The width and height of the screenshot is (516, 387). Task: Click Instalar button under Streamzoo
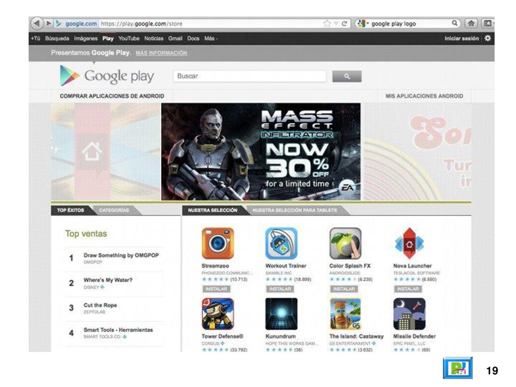pos(216,289)
